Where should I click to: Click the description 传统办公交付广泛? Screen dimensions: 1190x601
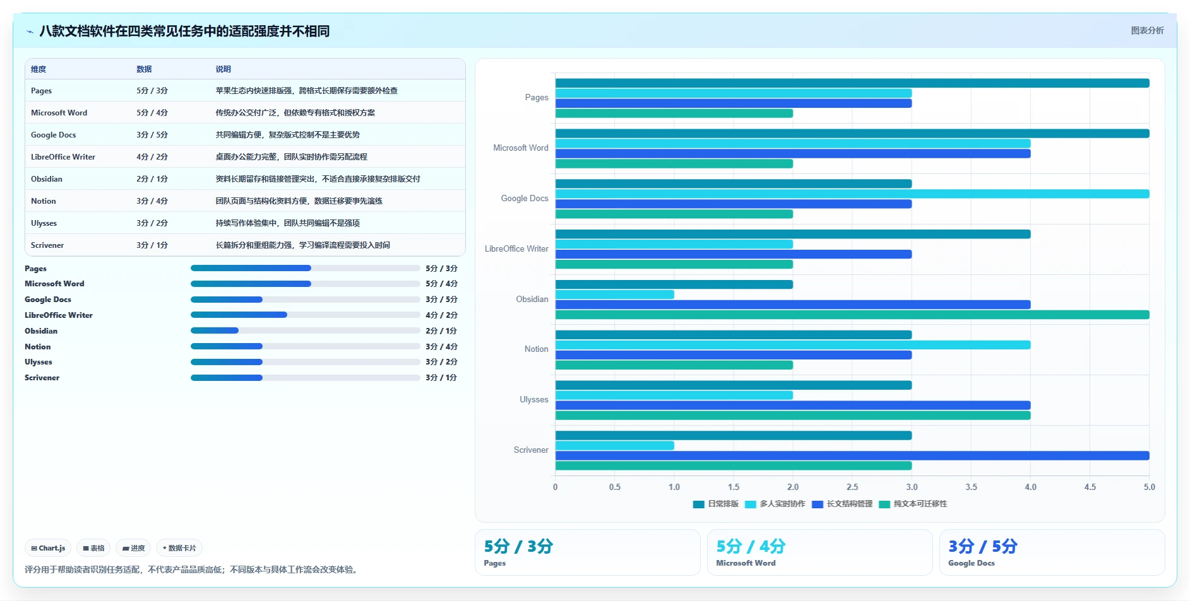[x=295, y=113]
